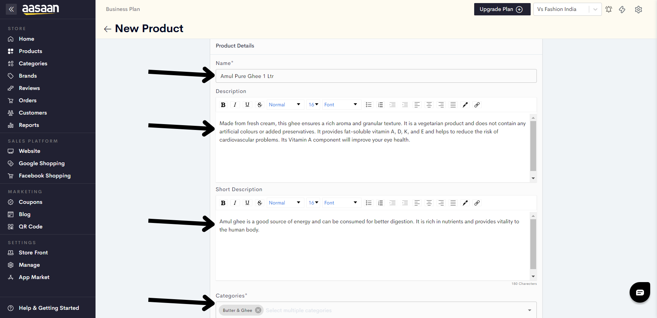Open Normal block type dropdown in Description
The height and width of the screenshot is (318, 657).
pos(285,105)
